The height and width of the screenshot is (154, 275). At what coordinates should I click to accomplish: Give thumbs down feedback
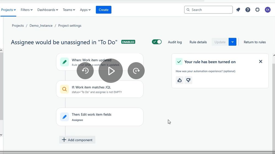[x=188, y=80]
